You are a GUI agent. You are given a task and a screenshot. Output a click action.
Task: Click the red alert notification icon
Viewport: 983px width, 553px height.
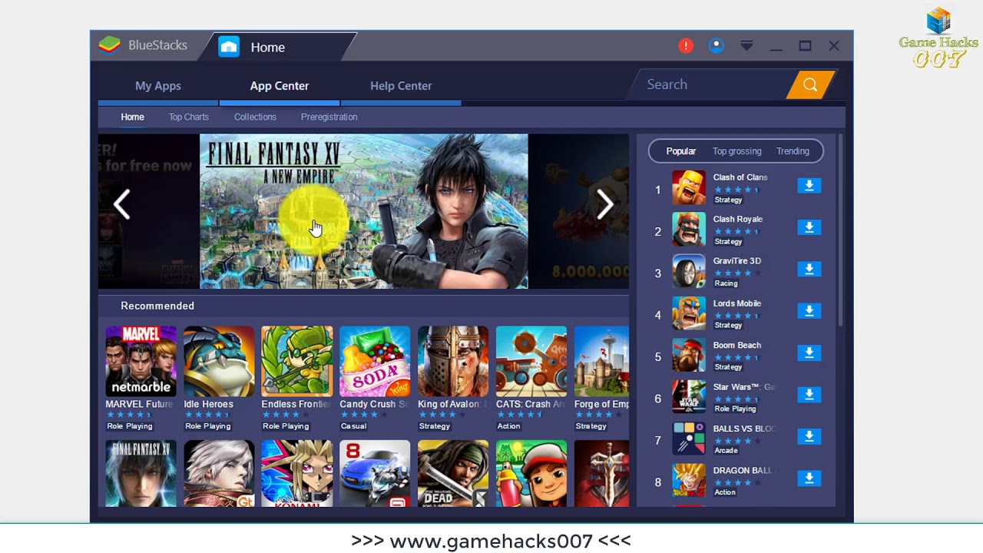click(x=686, y=46)
